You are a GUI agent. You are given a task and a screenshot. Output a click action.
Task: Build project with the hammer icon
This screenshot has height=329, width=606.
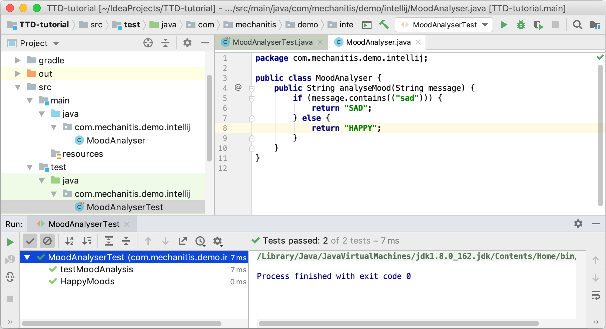pos(384,25)
